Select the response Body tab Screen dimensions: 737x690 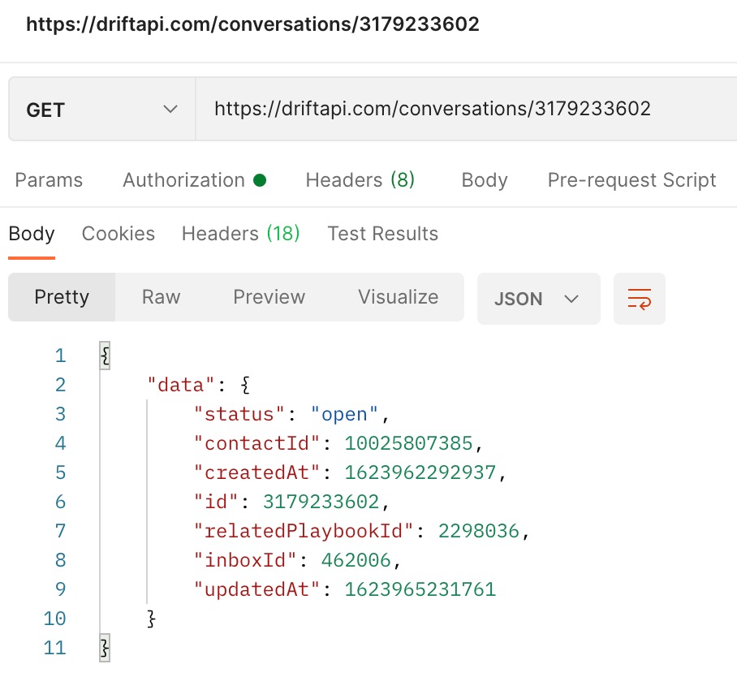[x=32, y=234]
